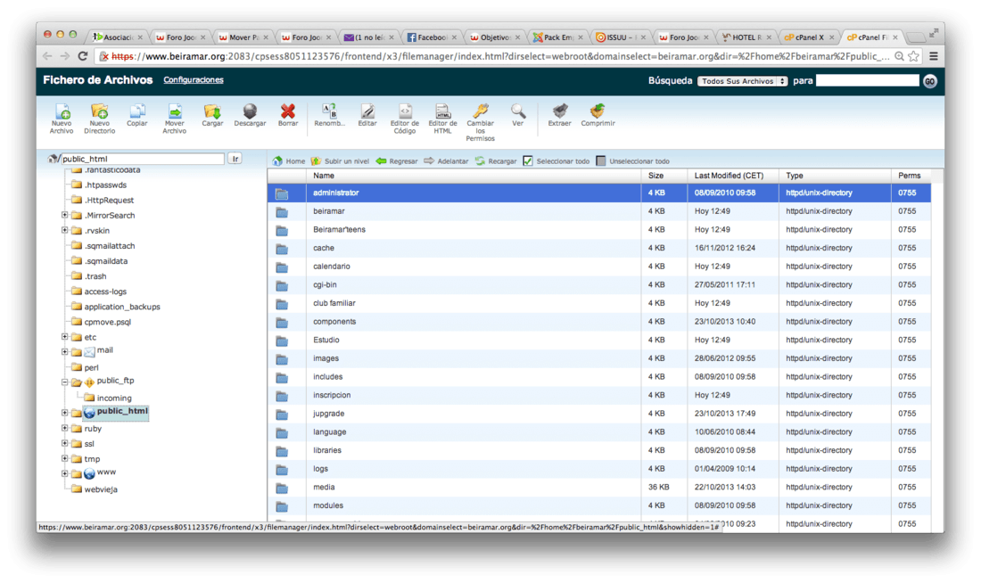981x583 pixels.
Task: Expand the etc folder node
Action: tap(64, 337)
